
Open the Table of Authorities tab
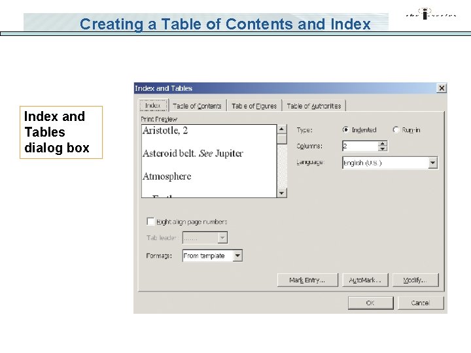[314, 106]
